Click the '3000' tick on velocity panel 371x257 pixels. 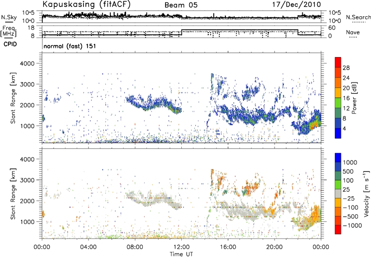click(x=27, y=180)
